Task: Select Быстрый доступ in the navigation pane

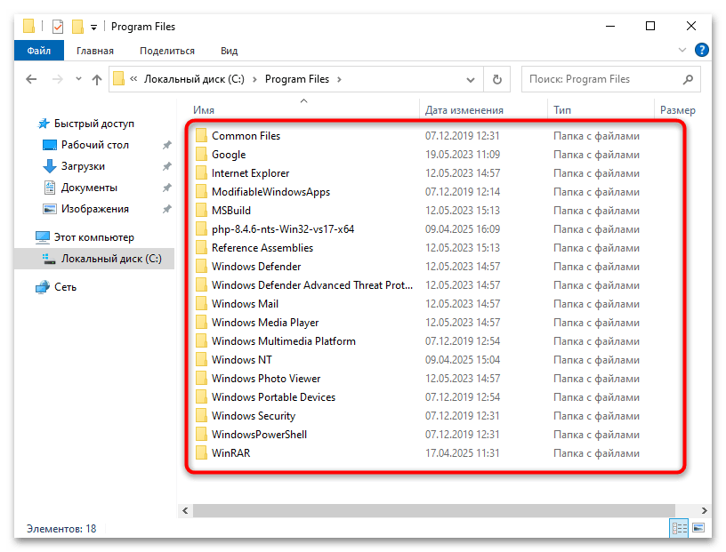Action: (94, 124)
